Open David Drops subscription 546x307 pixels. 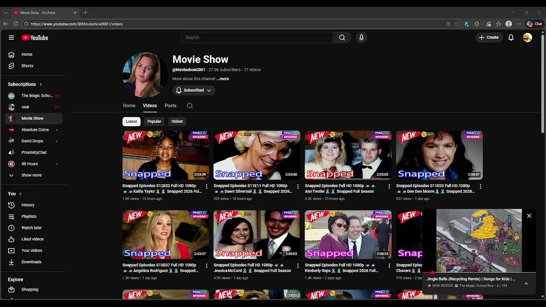pos(33,141)
